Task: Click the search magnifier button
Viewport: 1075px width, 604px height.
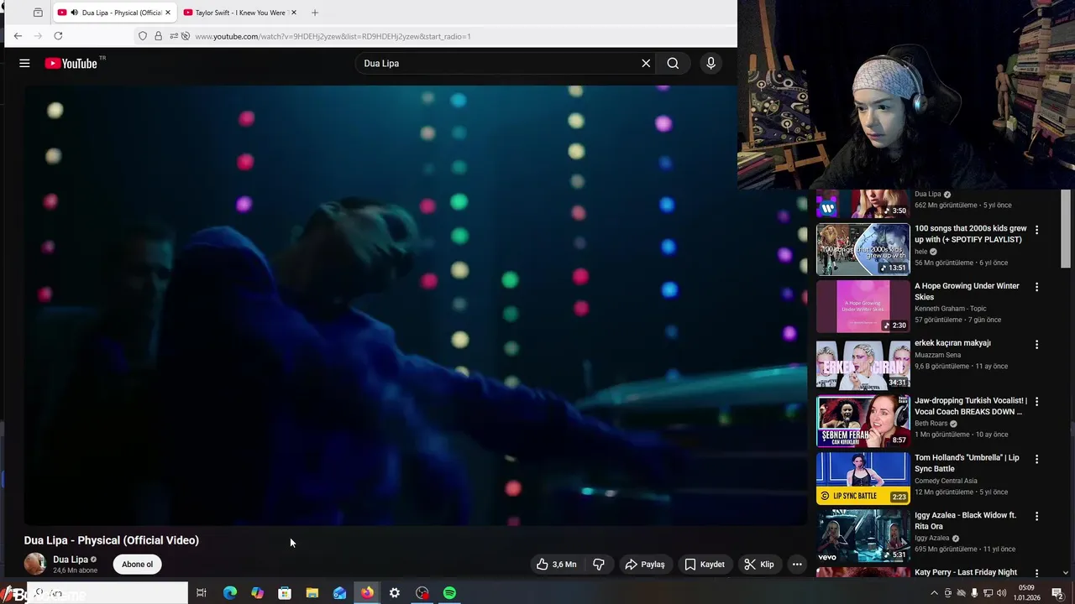Action: (673, 63)
